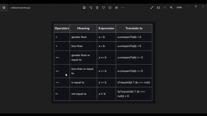Start the slideshow
Screen dimensions: 207x116
coord(158,8)
